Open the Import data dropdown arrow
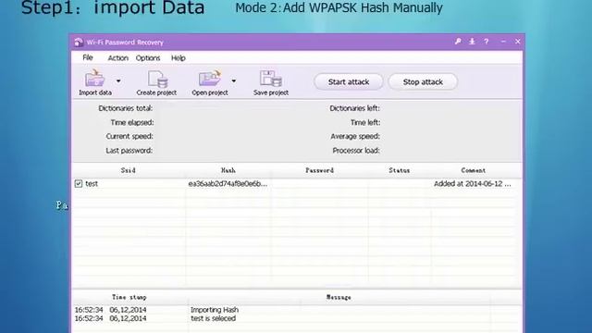This screenshot has width=592, height=333. pos(118,81)
